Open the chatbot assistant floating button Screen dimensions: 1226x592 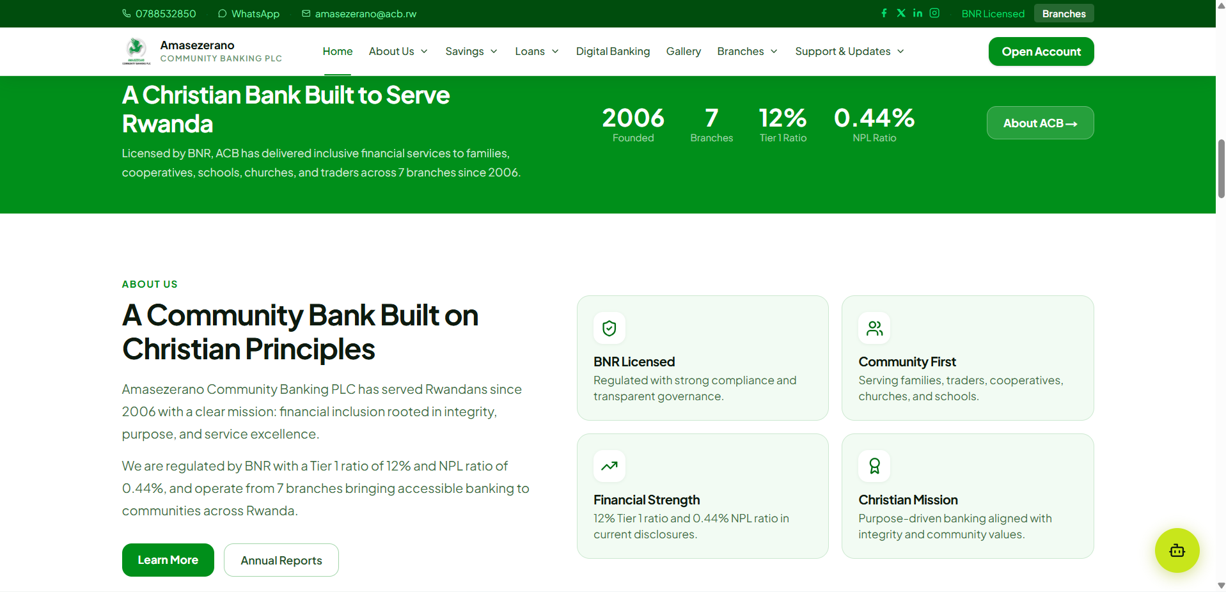pos(1177,550)
